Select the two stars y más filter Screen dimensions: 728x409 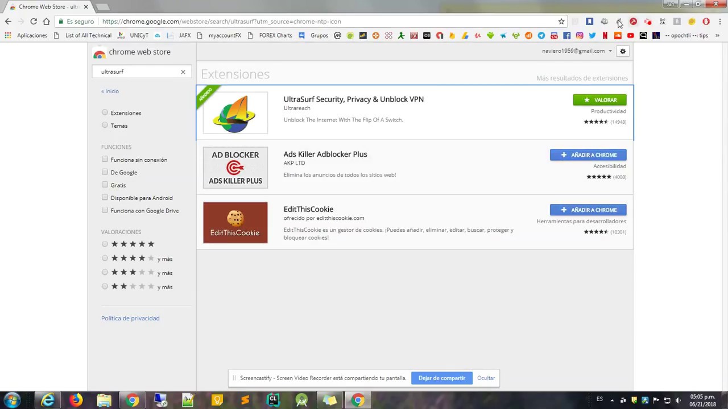105,286
